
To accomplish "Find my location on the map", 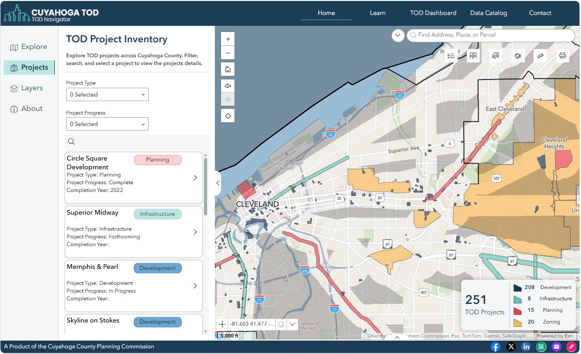I will coord(228,116).
